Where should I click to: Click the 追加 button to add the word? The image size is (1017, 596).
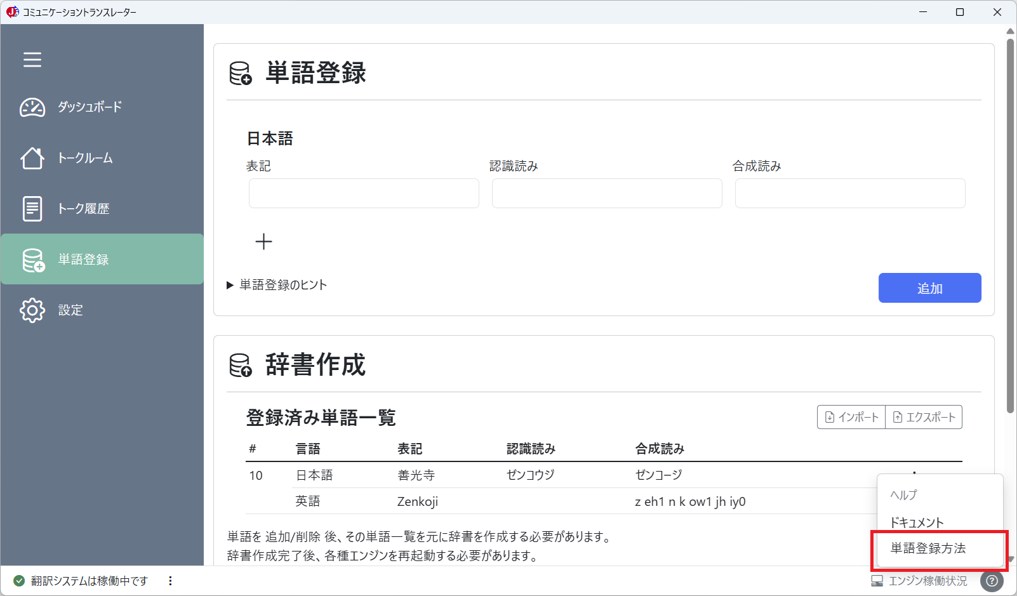[929, 288]
